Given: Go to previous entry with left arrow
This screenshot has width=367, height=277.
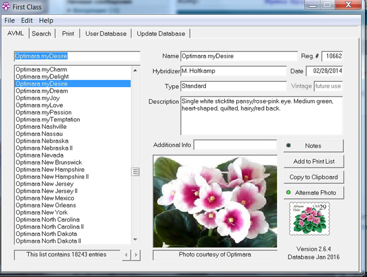Looking at the screenshot, I should 126,255.
